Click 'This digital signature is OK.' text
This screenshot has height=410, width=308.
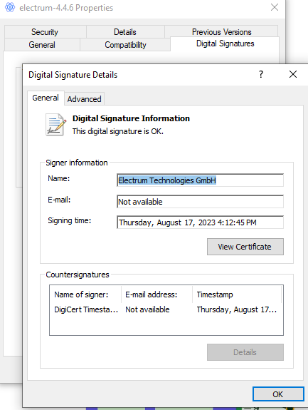click(x=118, y=131)
